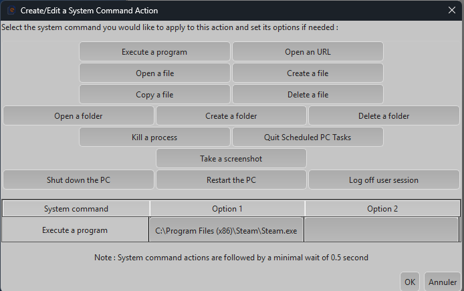Confirm the dialog with OK
464x291 pixels.
[x=410, y=282]
